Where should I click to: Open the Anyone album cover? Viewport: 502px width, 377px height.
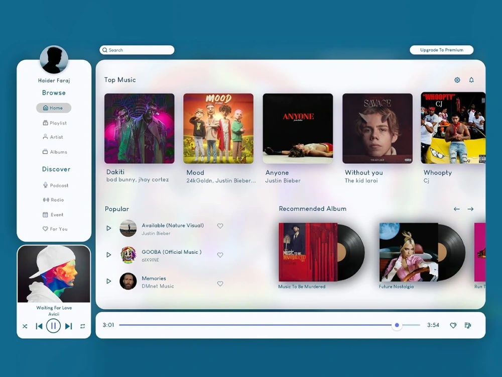click(298, 129)
